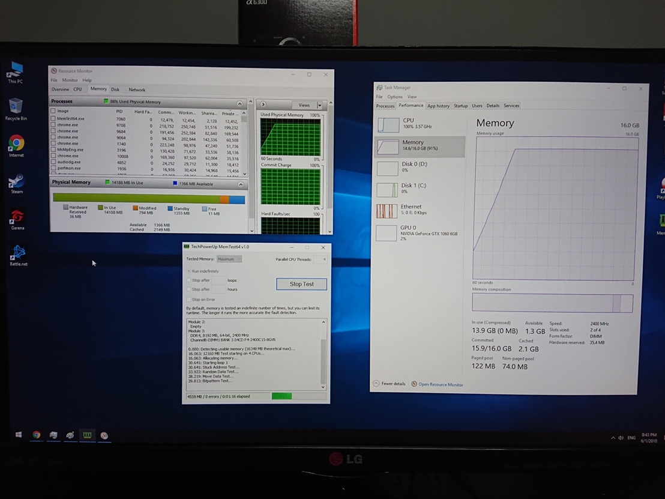Check the MsMpEng.exe process checkbox

(53, 150)
